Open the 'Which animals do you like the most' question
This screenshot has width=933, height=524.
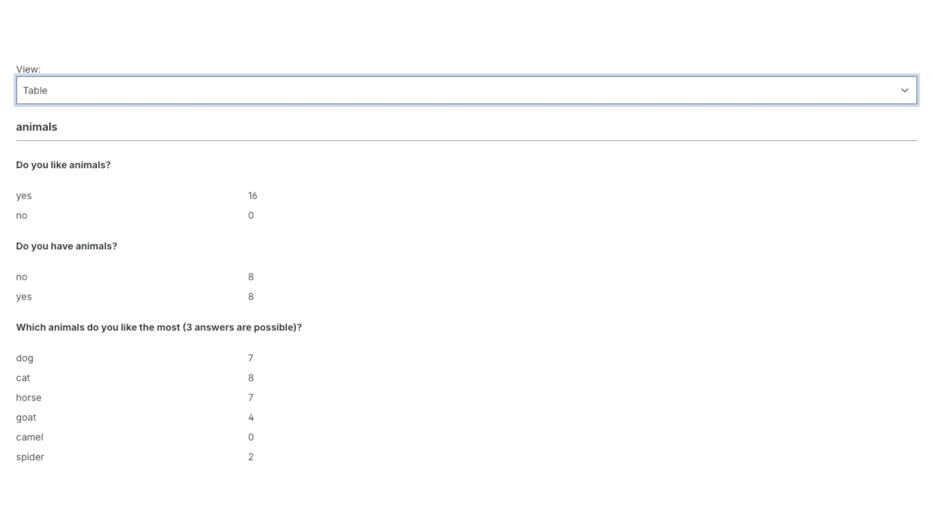tap(159, 327)
